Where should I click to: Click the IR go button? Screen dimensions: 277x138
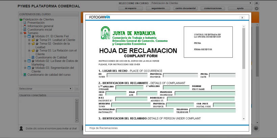pyautogui.click(x=257, y=3)
